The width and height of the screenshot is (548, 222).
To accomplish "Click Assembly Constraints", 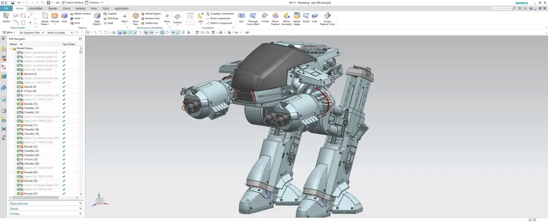I will click(220, 14).
